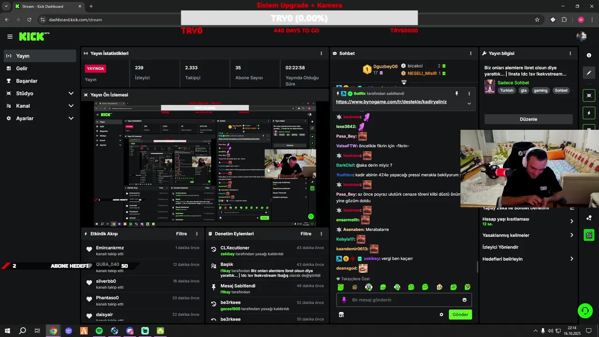Open the shop icon below the chat input
Image resolution: width=599 pixels, height=337 pixels.
tap(341, 315)
